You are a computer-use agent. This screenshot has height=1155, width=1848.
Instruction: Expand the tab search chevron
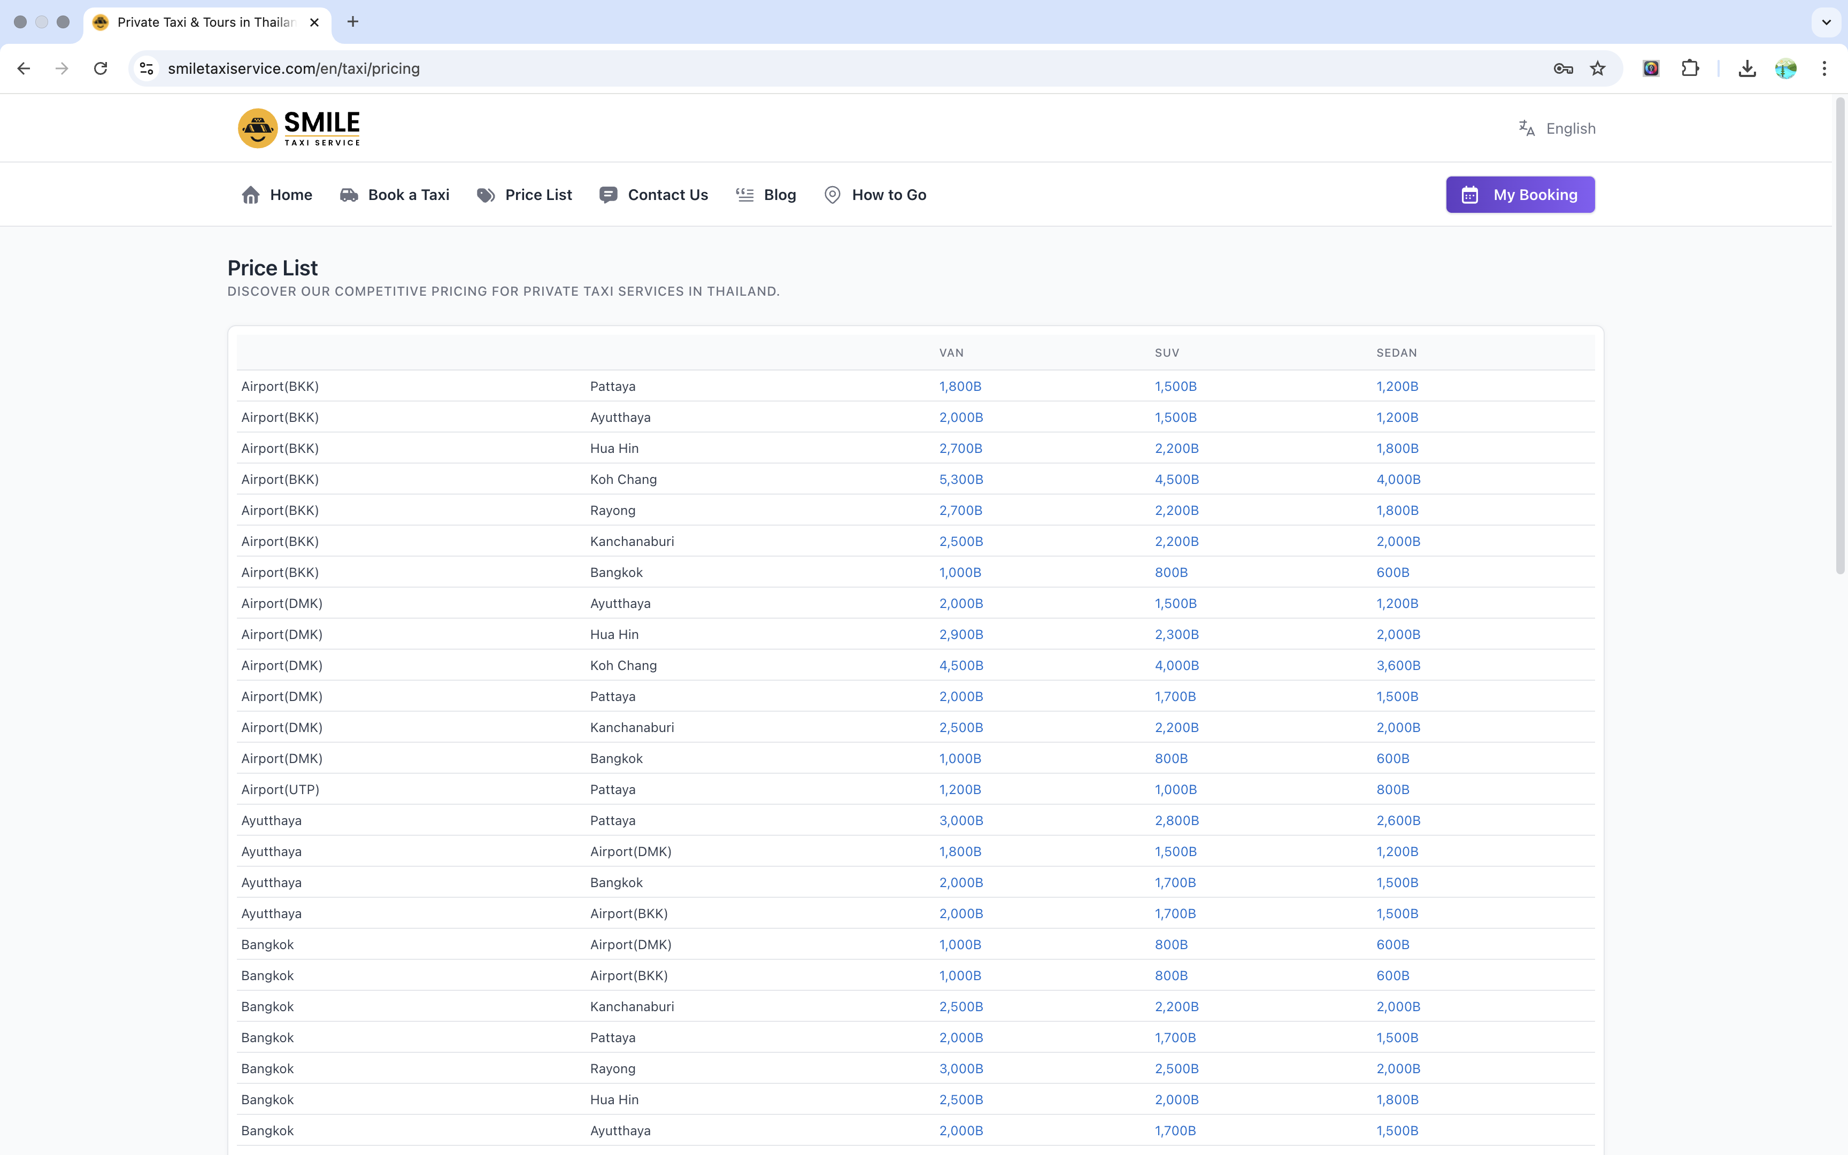(x=1826, y=22)
